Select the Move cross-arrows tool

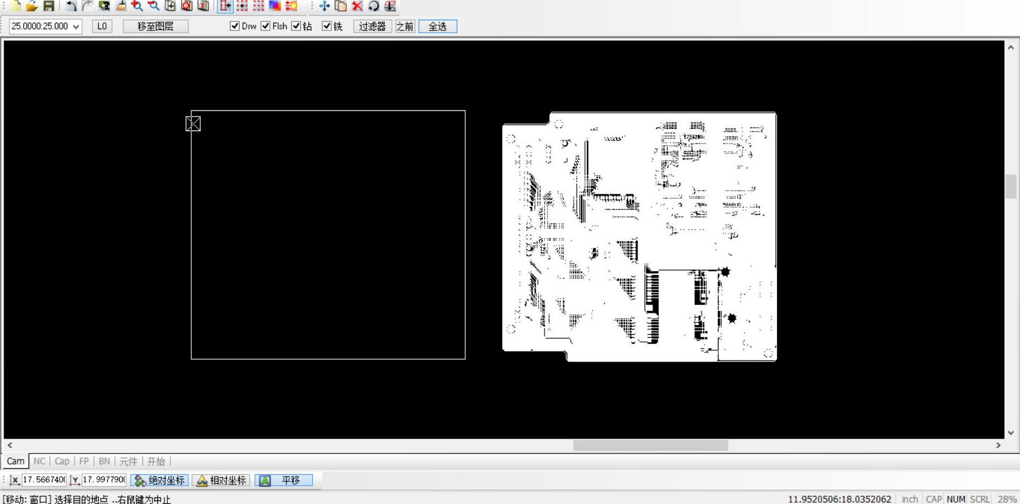coord(324,6)
